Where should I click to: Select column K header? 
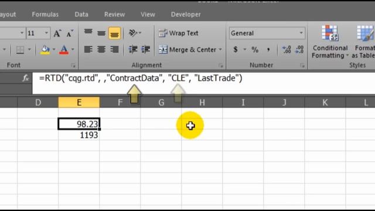(x=325, y=103)
